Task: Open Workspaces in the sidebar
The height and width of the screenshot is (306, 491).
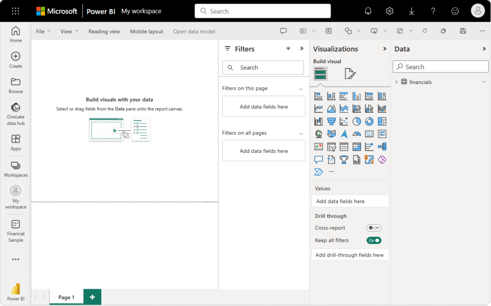Action: coord(16,169)
